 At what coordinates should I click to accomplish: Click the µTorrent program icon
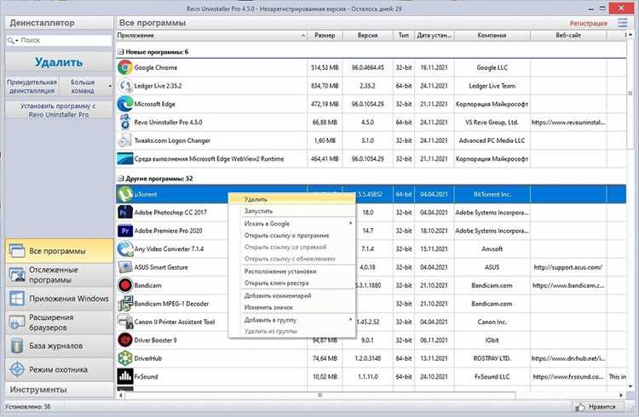125,194
